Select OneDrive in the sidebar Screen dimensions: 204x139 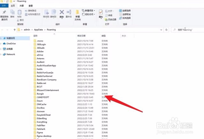click(x=11, y=44)
